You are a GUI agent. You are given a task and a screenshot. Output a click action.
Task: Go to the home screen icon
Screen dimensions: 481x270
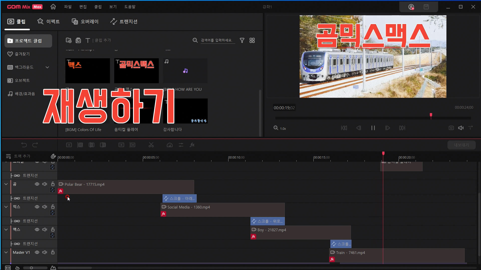click(53, 7)
